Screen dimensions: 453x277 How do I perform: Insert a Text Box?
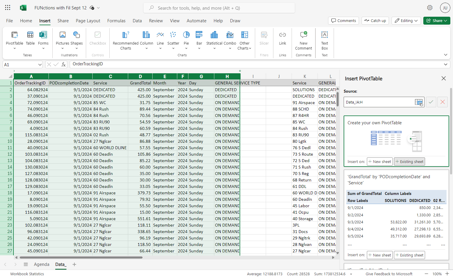pos(325,41)
